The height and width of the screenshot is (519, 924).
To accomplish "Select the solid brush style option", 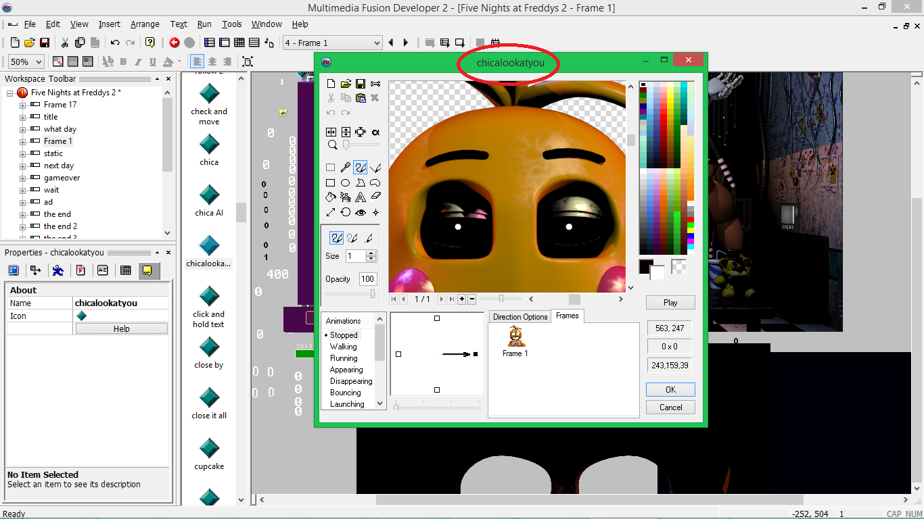I will tap(336, 238).
